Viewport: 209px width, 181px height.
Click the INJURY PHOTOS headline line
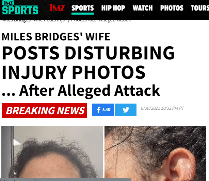click(74, 72)
